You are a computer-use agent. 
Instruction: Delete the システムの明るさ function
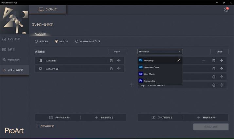111,69
